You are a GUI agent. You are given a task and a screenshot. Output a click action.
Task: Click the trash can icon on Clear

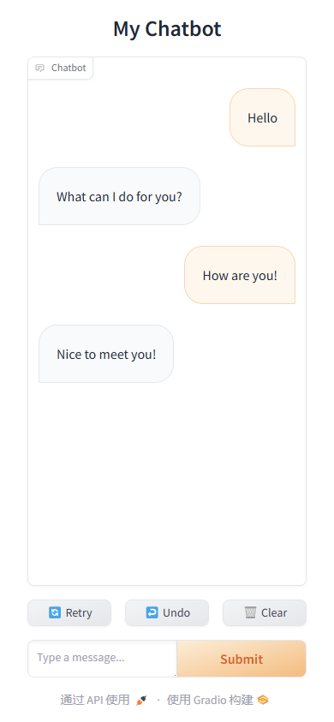tap(250, 612)
